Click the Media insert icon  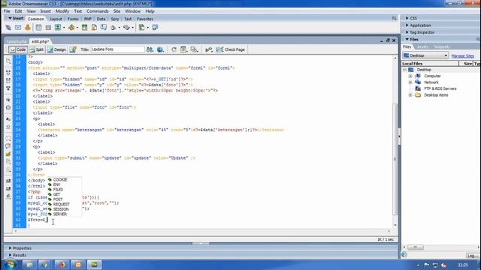coord(71,28)
